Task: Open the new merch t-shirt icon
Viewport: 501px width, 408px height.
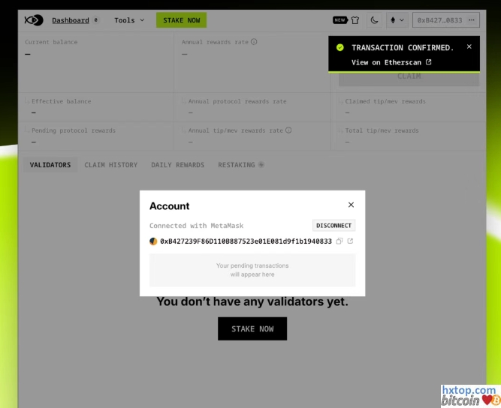Action: (x=355, y=20)
